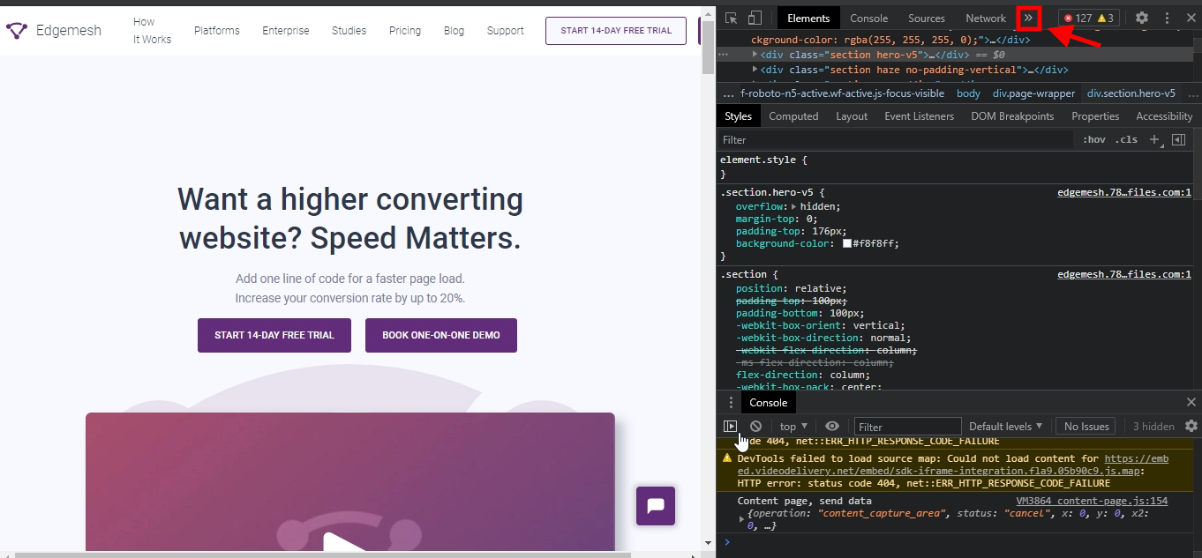Expand the div section hero-v5 node
This screenshot has height=558, width=1202.
point(755,55)
